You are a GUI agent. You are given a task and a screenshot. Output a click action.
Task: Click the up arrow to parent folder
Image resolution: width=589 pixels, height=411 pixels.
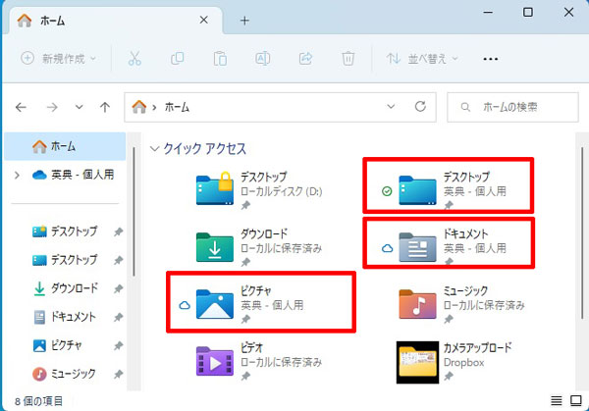tap(105, 107)
